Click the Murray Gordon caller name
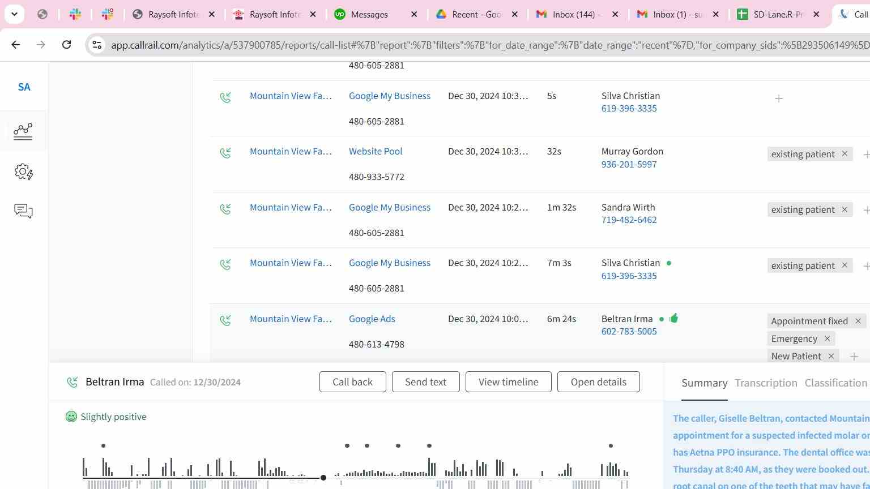The height and width of the screenshot is (489, 870). click(x=632, y=152)
